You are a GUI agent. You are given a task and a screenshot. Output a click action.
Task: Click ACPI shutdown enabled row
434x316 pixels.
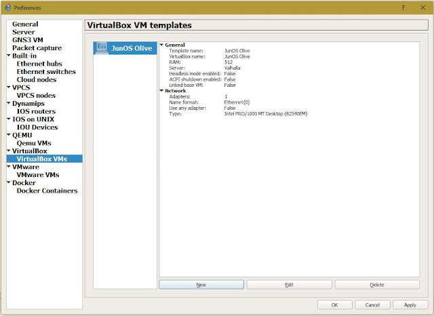coord(202,79)
